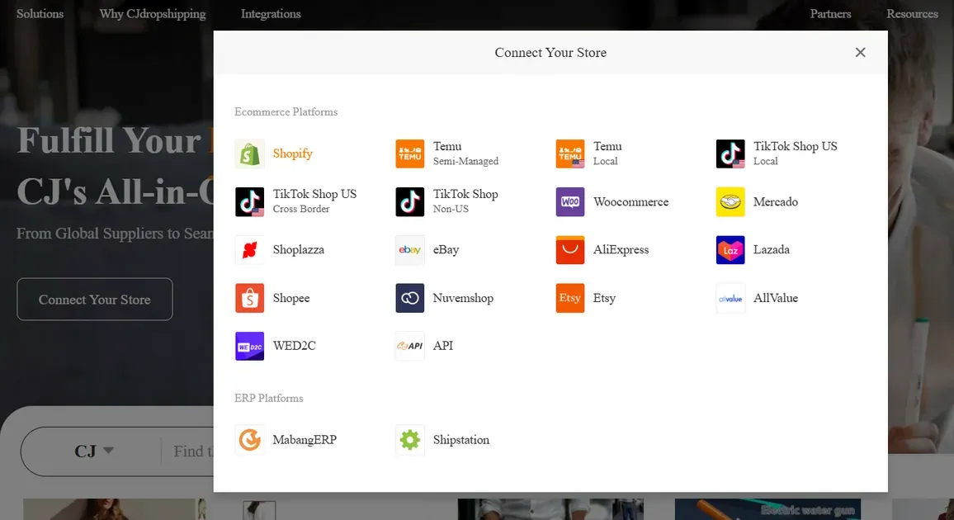954x520 pixels.
Task: Select the AllValue text label
Action: point(776,298)
